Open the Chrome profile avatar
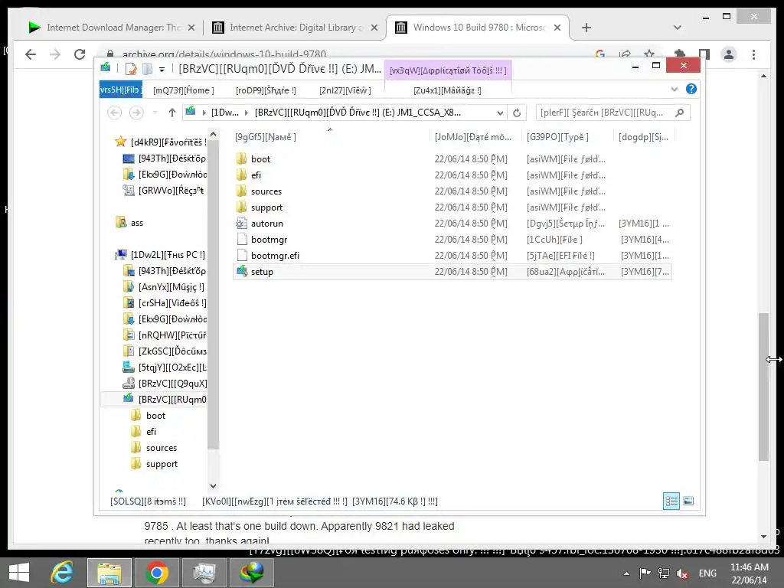This screenshot has height=588, width=784. [x=729, y=54]
